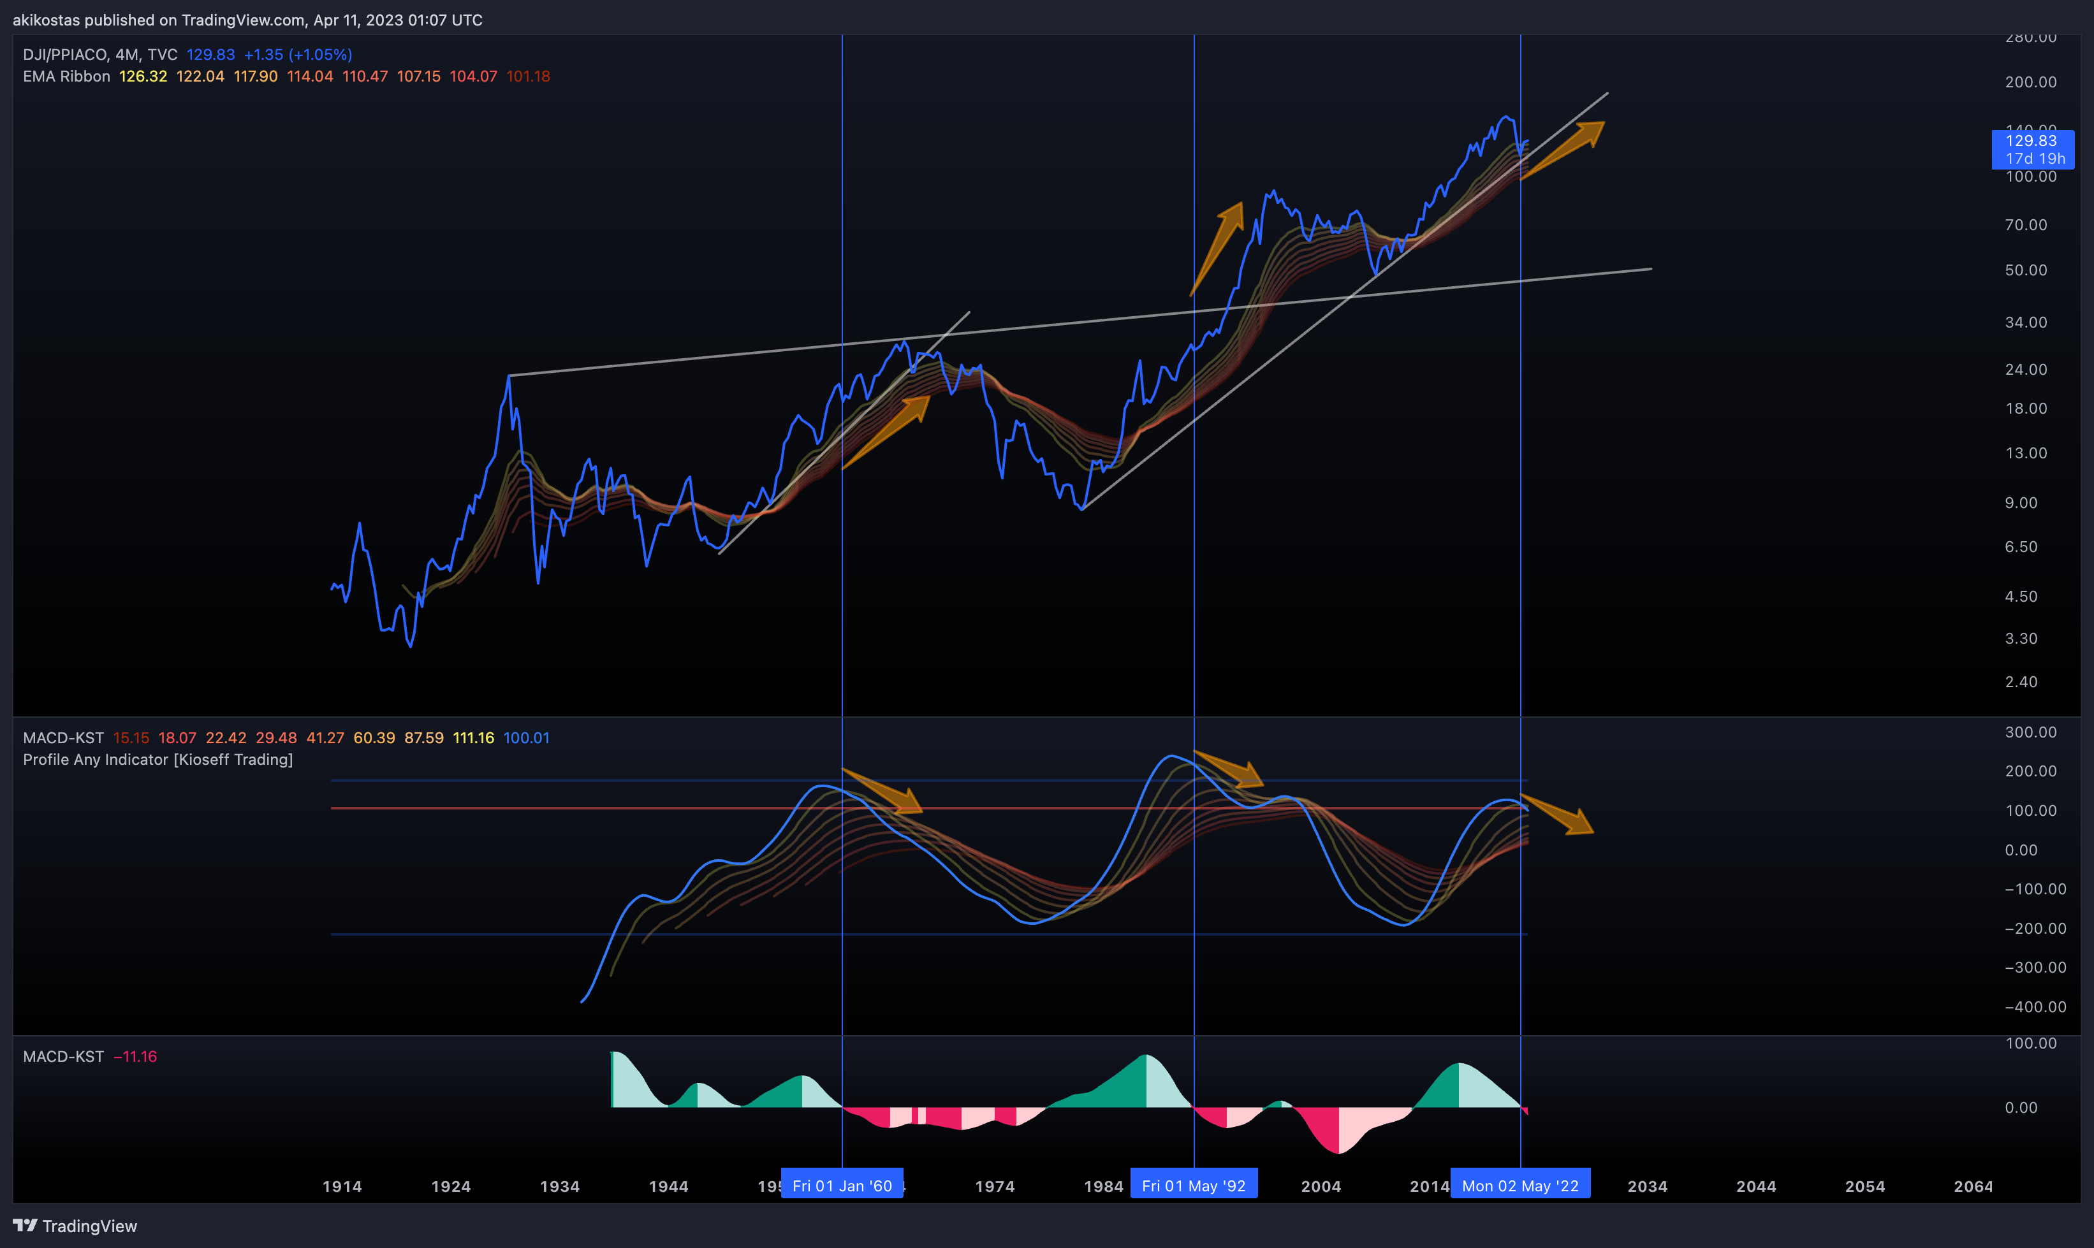The width and height of the screenshot is (2094, 1248).
Task: Click MACD-KST value 18.07
Action: [x=177, y=738]
